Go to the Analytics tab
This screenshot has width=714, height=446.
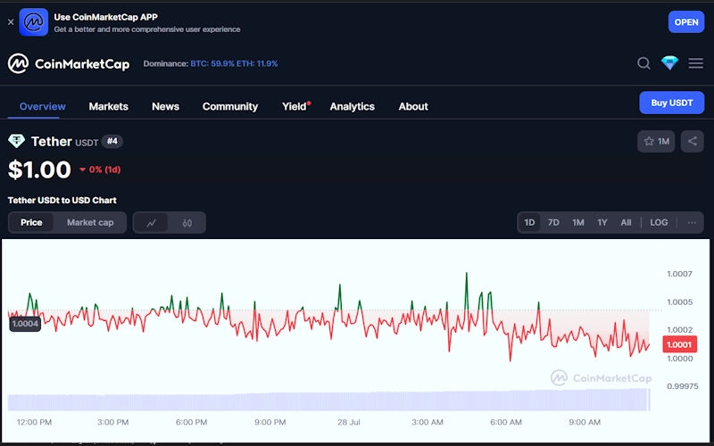(x=352, y=106)
